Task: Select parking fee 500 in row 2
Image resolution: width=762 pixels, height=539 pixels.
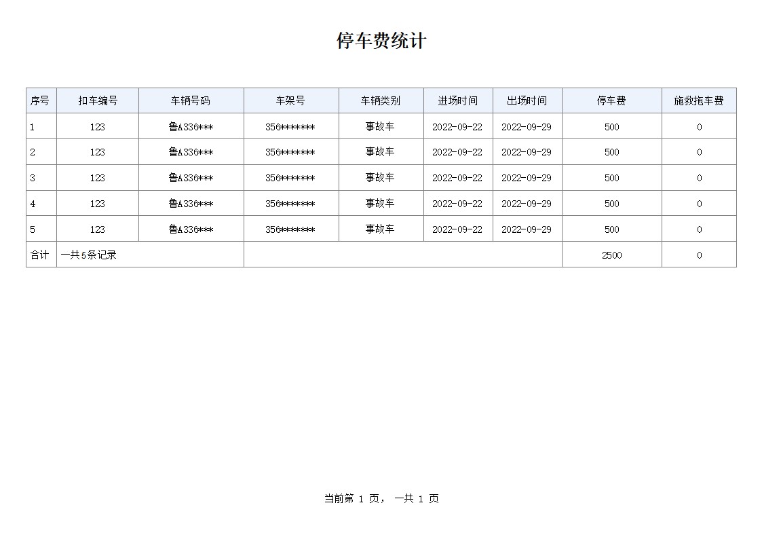Action: click(x=612, y=153)
